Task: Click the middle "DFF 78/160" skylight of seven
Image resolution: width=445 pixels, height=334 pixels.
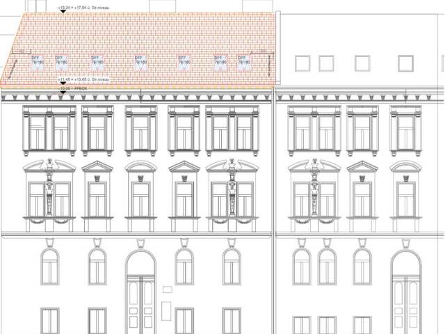Action: [x=140, y=63]
